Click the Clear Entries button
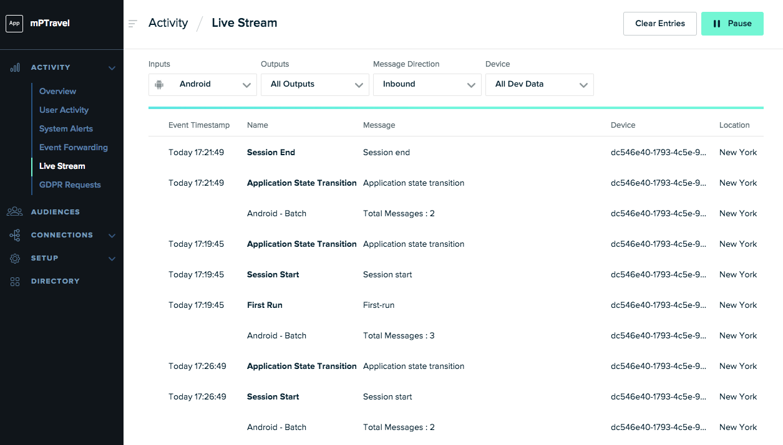 (x=659, y=24)
